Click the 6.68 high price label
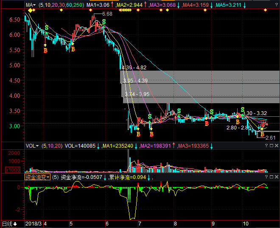280x228 pixels. click(x=107, y=14)
